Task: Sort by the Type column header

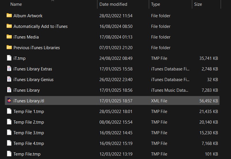Action: click(155, 4)
